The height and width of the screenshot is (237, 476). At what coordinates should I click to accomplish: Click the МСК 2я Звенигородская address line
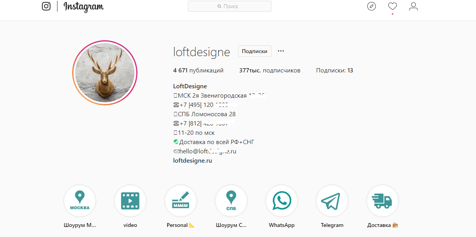point(219,96)
